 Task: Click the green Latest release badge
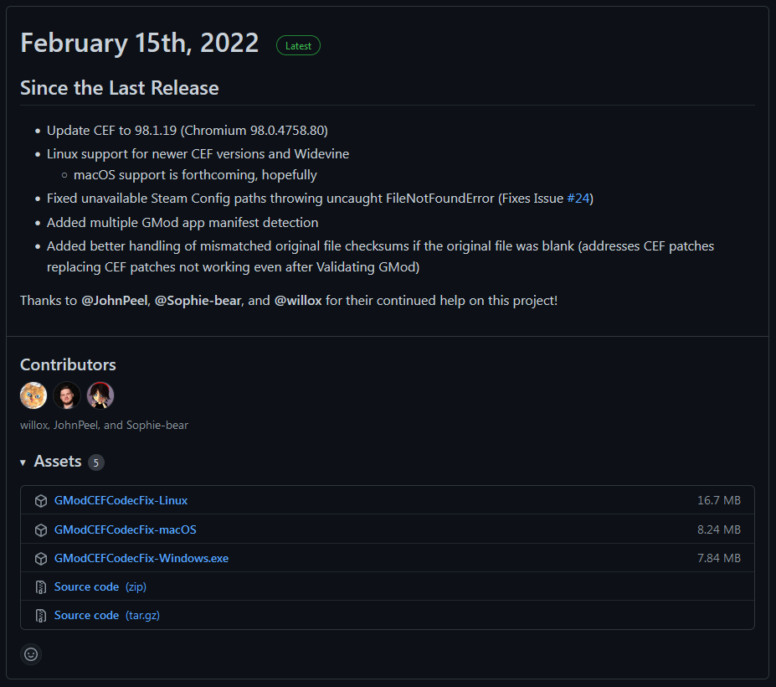(298, 45)
